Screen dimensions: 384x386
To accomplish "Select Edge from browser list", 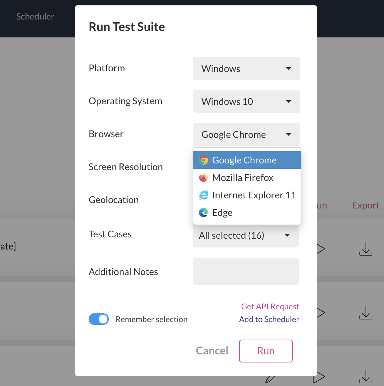I will [247, 213].
